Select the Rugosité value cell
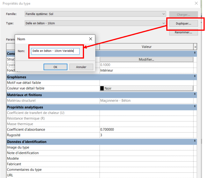 pyautogui.click(x=146, y=135)
